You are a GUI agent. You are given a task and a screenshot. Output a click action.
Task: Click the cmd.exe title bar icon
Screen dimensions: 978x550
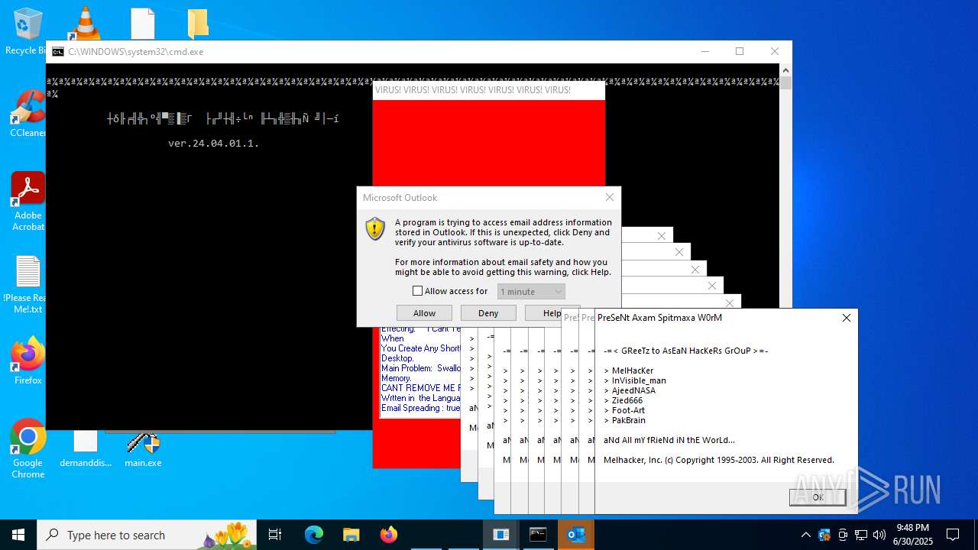[x=58, y=52]
